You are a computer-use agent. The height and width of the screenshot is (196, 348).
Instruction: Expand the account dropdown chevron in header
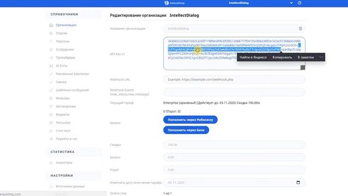pyautogui.click(x=291, y=3)
